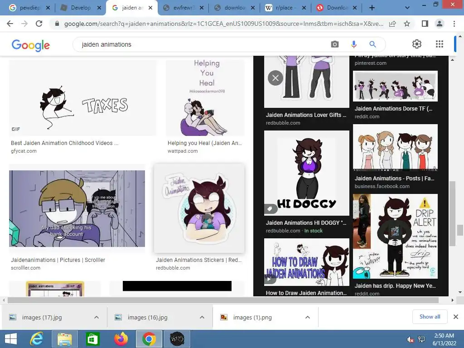The height and width of the screenshot is (348, 464).
Task: Close the downloads bar
Action: point(456,317)
